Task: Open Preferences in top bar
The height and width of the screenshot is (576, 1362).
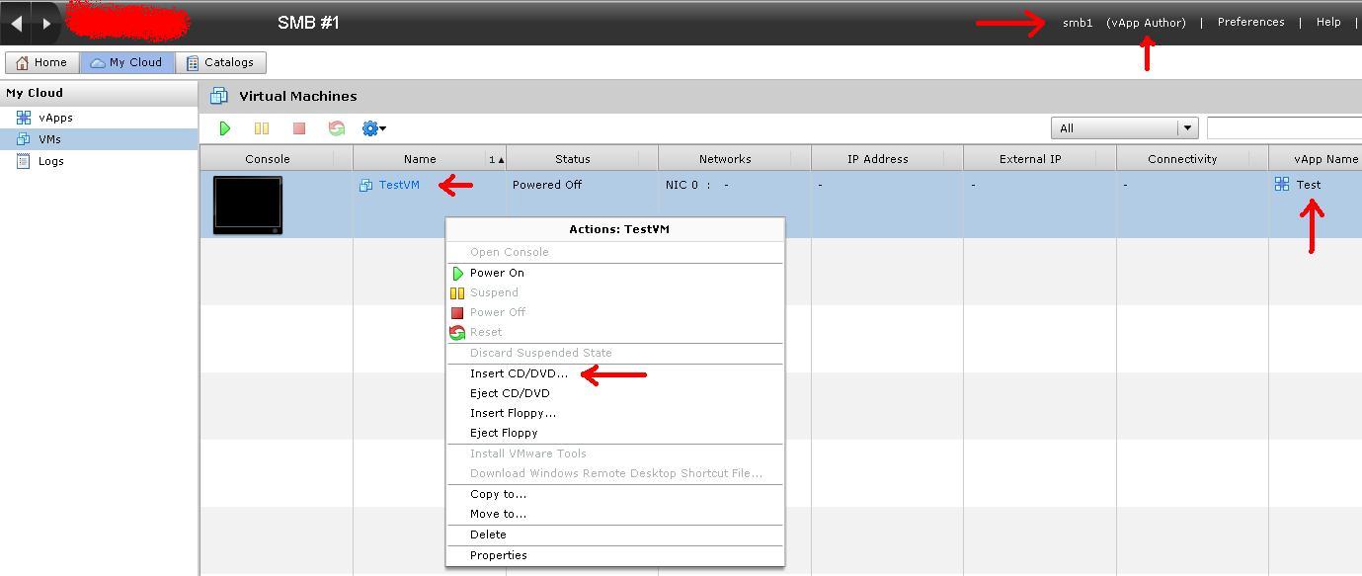Action: [x=1250, y=22]
